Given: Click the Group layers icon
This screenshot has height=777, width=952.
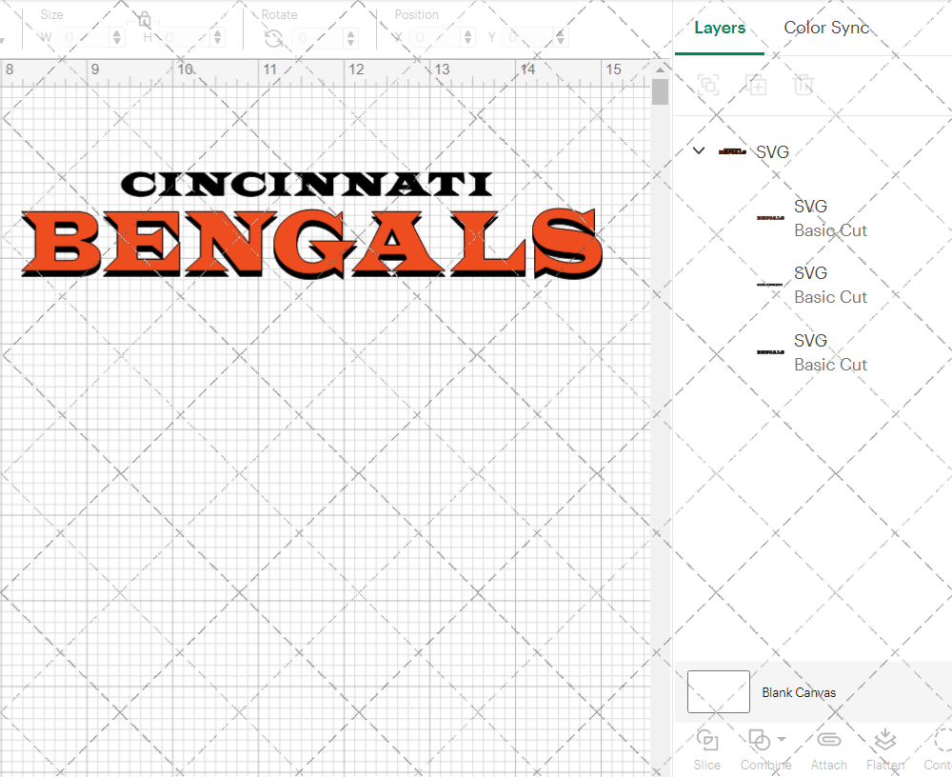Looking at the screenshot, I should pos(708,85).
